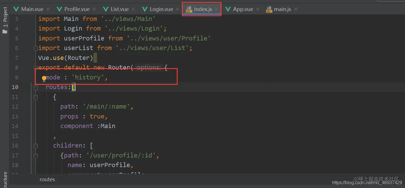Viewport: 405px width, 188px height.
Task: Close the main.js tab
Action: tap(296, 9)
